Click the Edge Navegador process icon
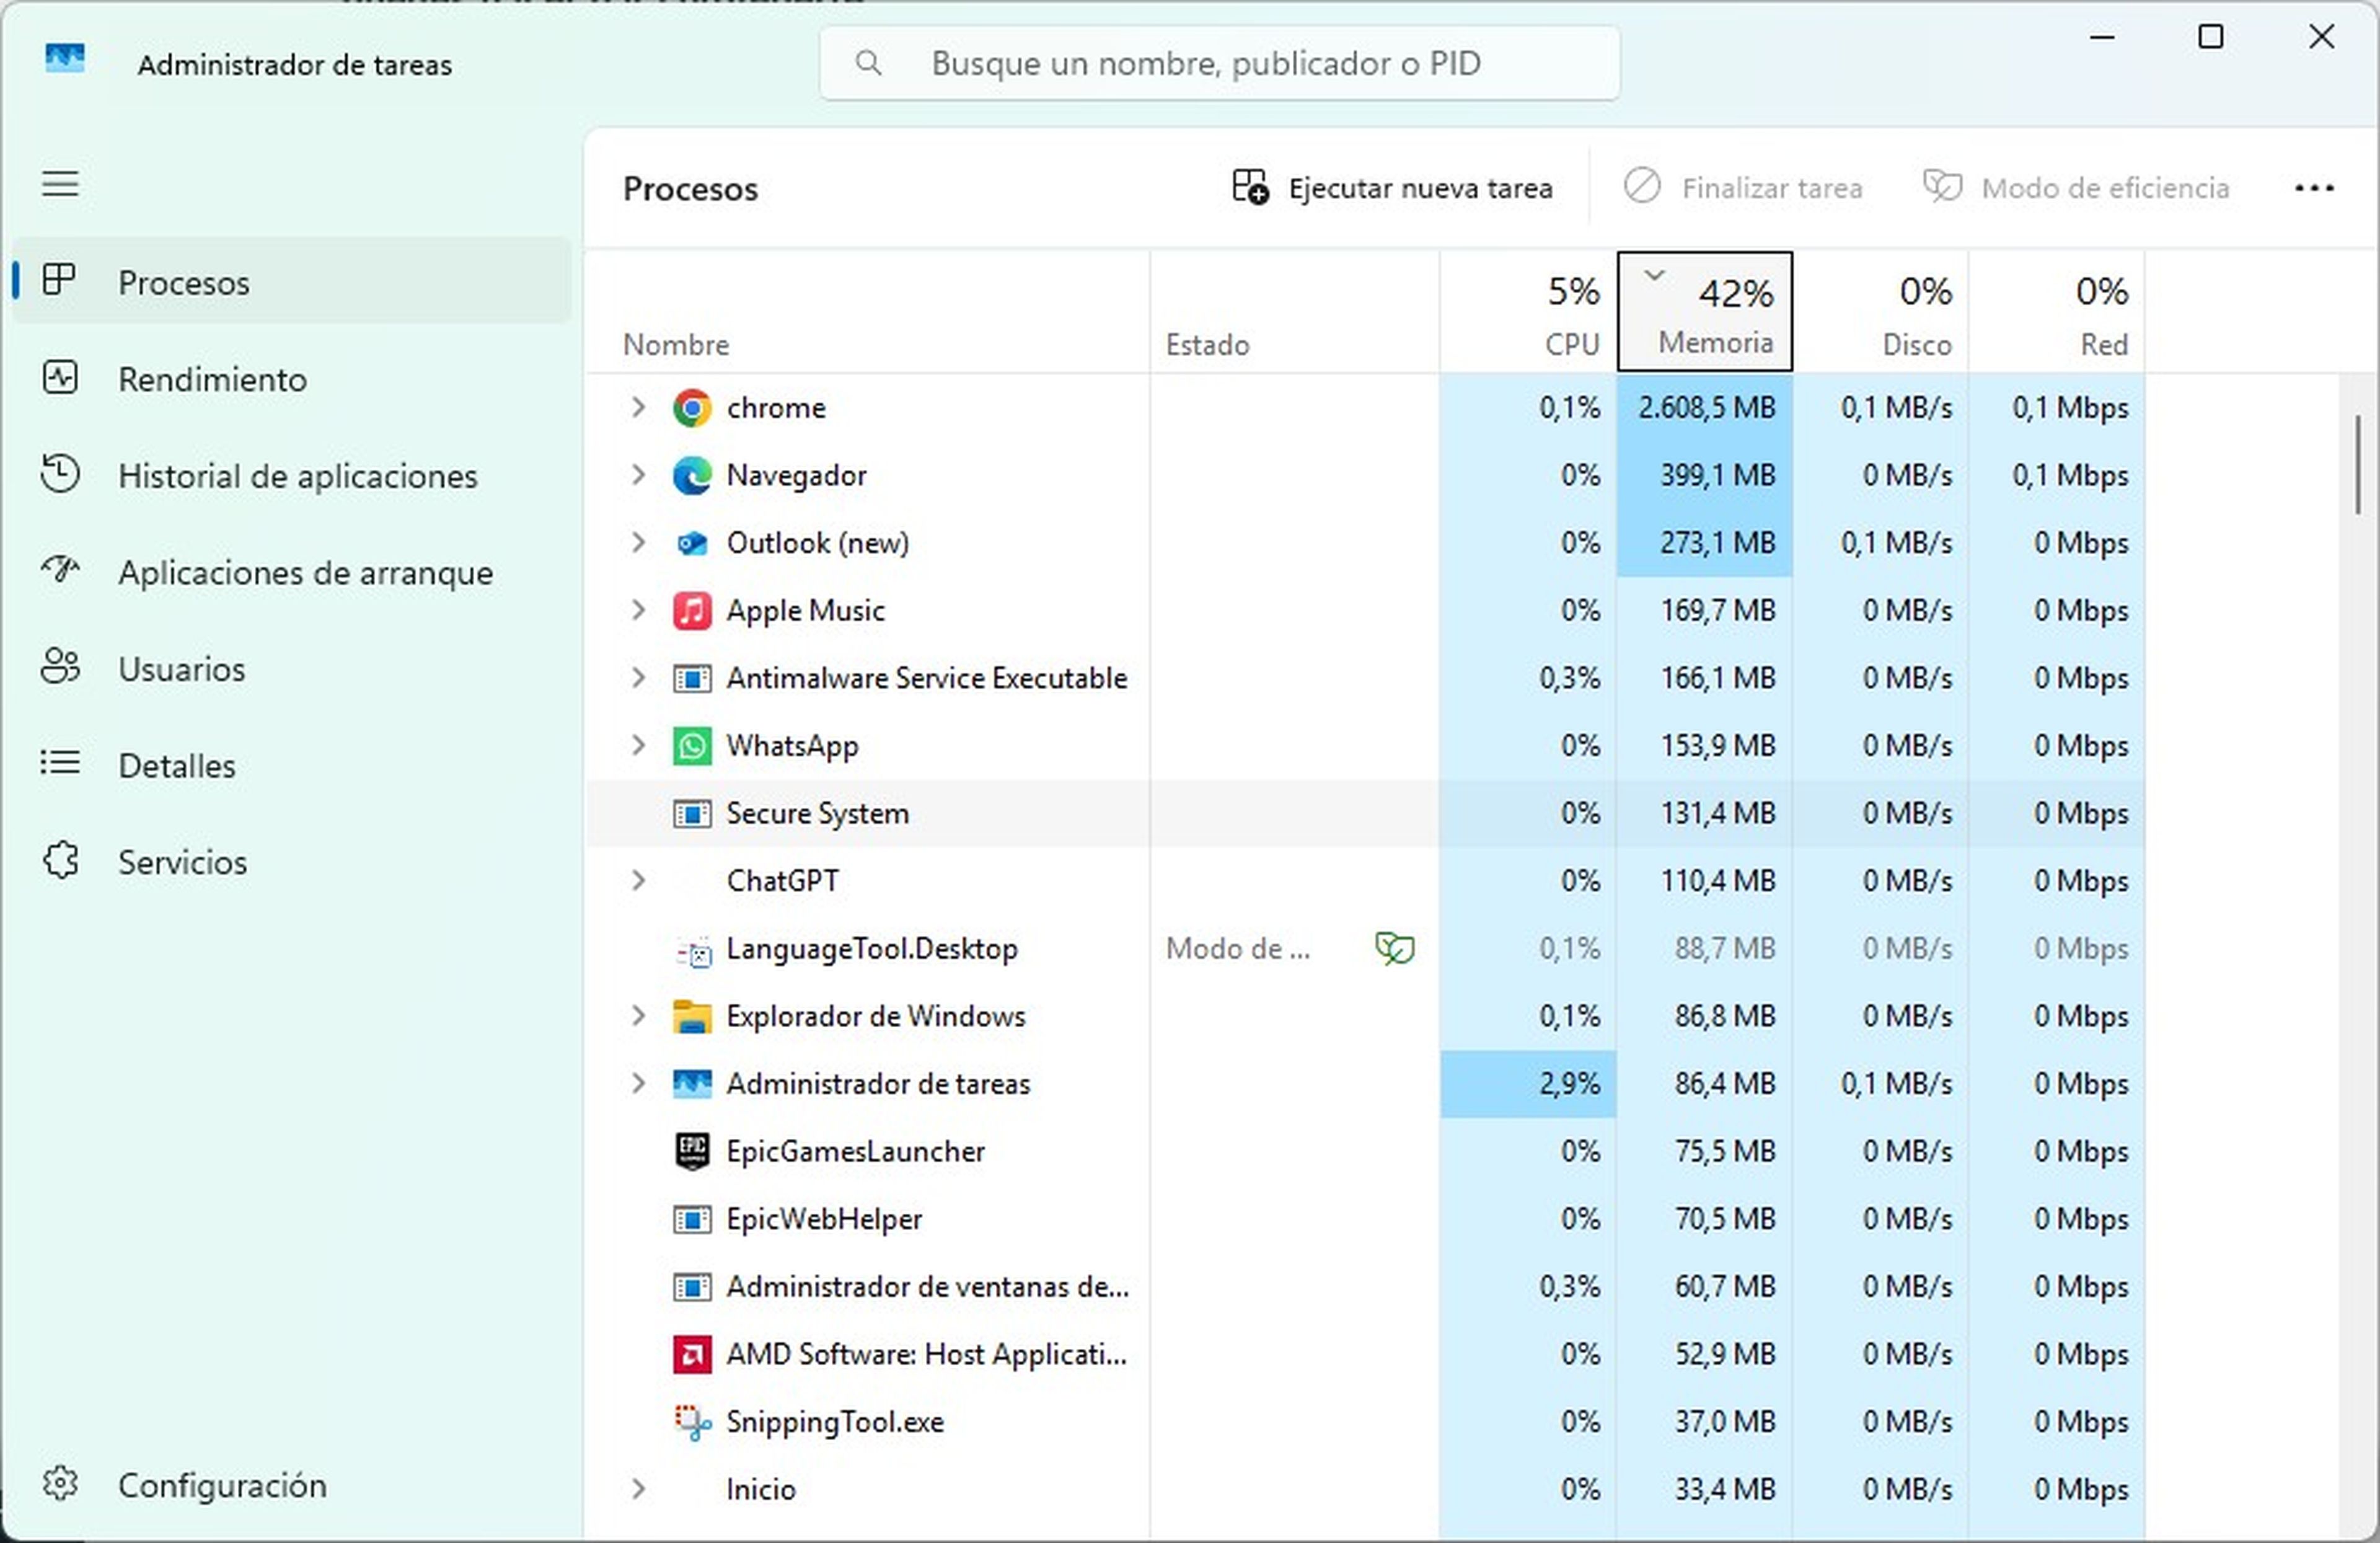This screenshot has width=2380, height=1543. [x=692, y=476]
